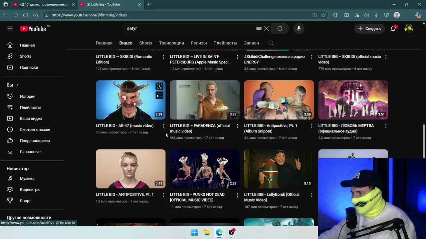Click the YouTube logo
Screen dimensions: 426x239
pyautogui.click(x=33, y=29)
